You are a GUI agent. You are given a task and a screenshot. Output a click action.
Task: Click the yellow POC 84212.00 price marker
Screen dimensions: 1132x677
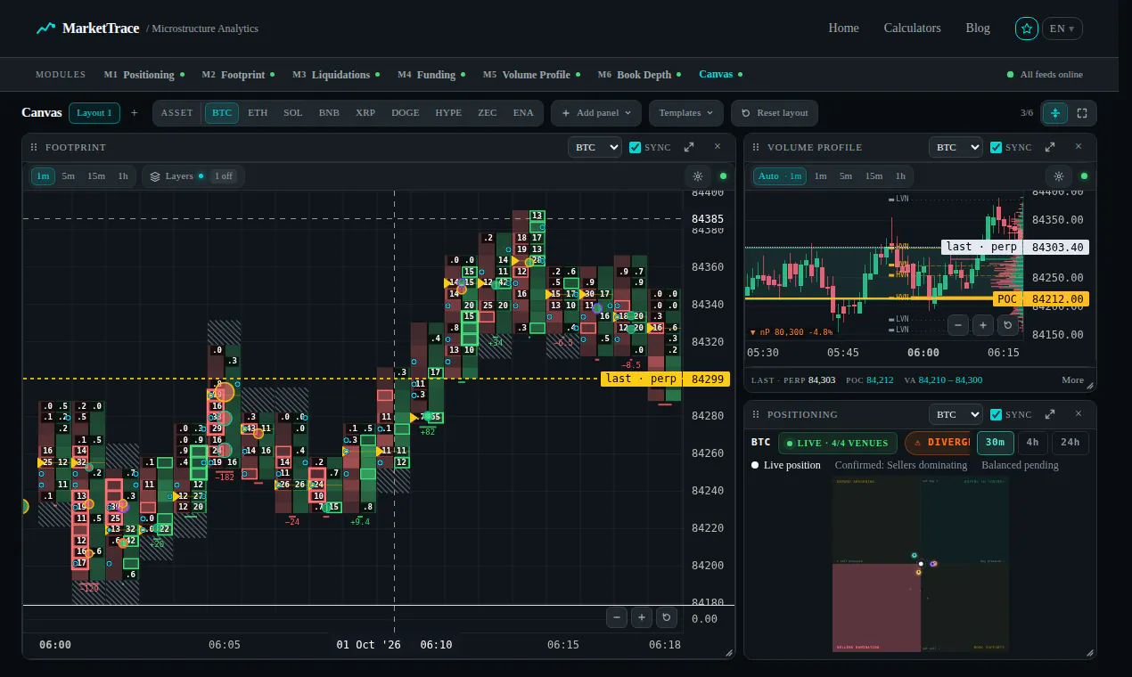coord(1040,299)
